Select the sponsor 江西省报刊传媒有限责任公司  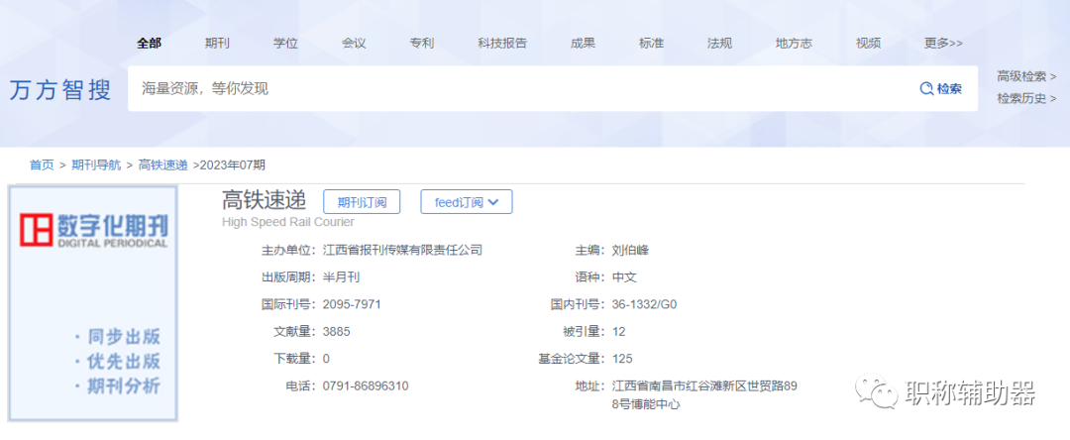(402, 251)
